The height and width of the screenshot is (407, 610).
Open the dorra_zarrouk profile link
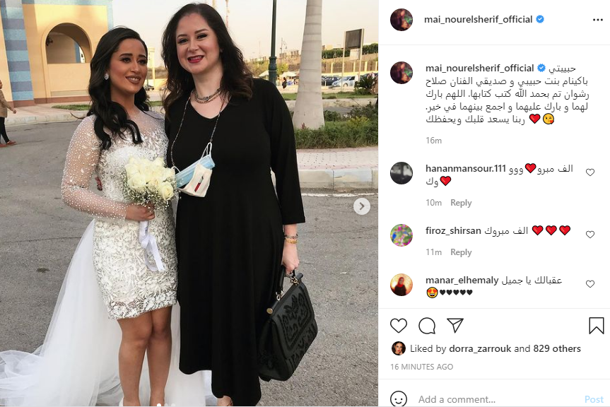[480, 348]
